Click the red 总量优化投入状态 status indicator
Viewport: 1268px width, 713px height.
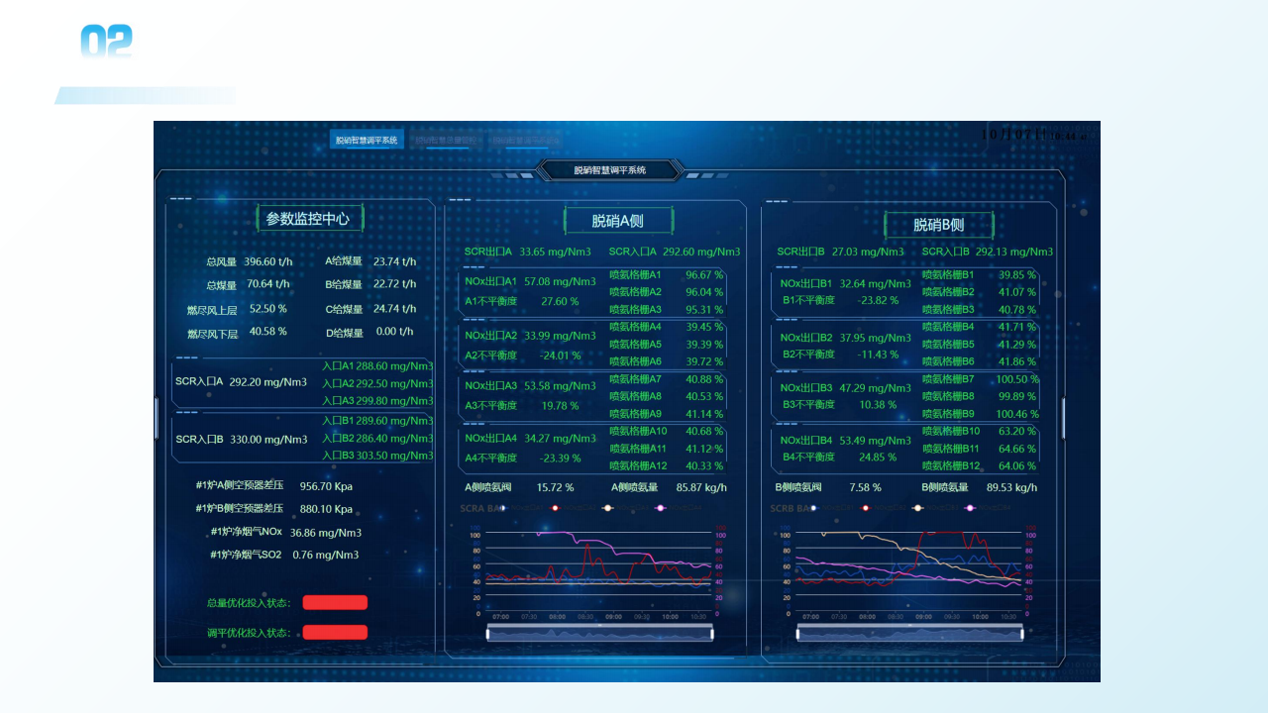[x=335, y=602]
